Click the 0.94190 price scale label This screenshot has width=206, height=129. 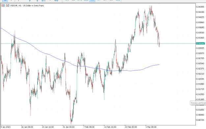[200, 12]
